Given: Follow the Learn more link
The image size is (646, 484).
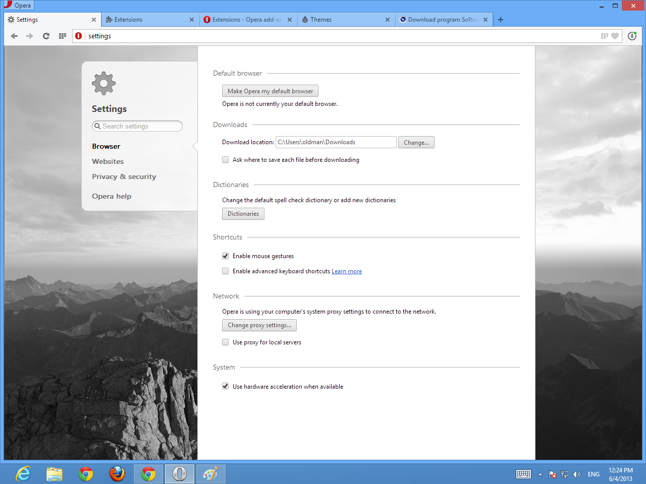Looking at the screenshot, I should (x=347, y=271).
